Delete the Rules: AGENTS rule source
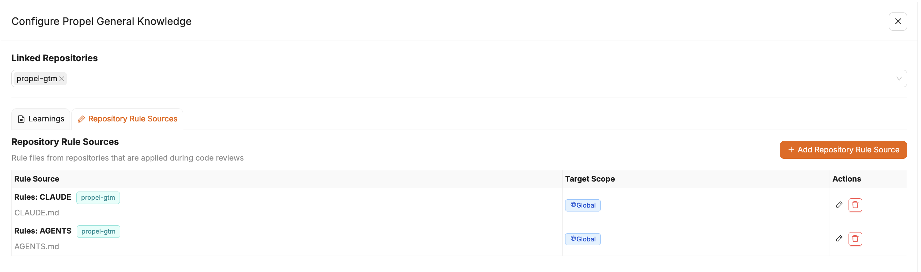This screenshot has width=921, height=272. pos(855,239)
